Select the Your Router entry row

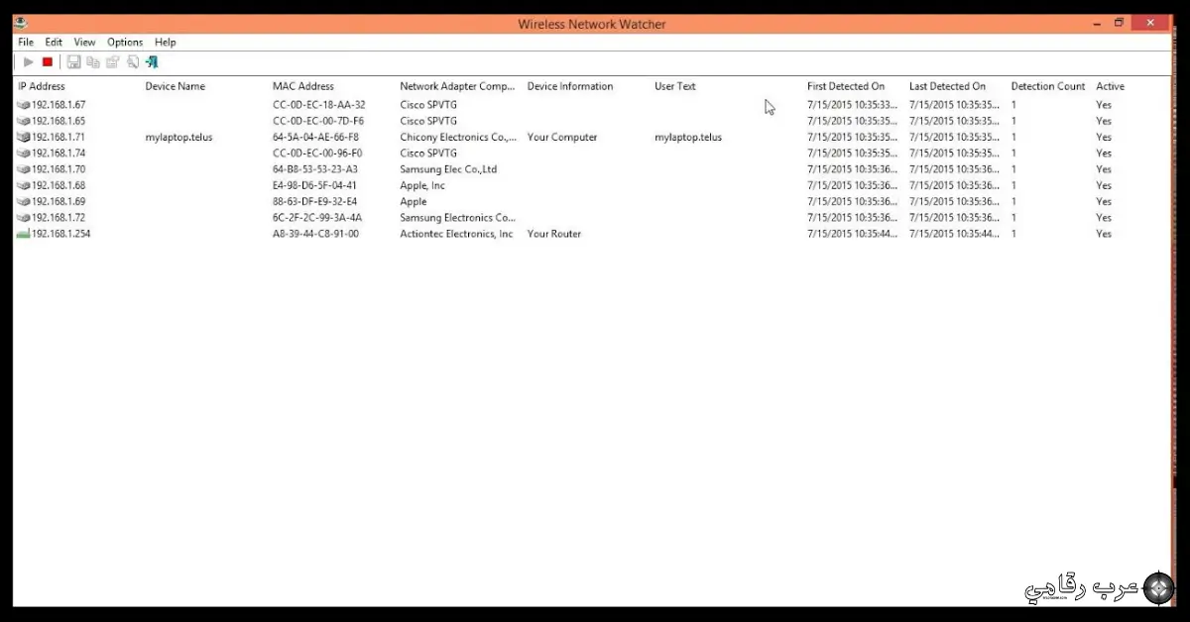(553, 234)
